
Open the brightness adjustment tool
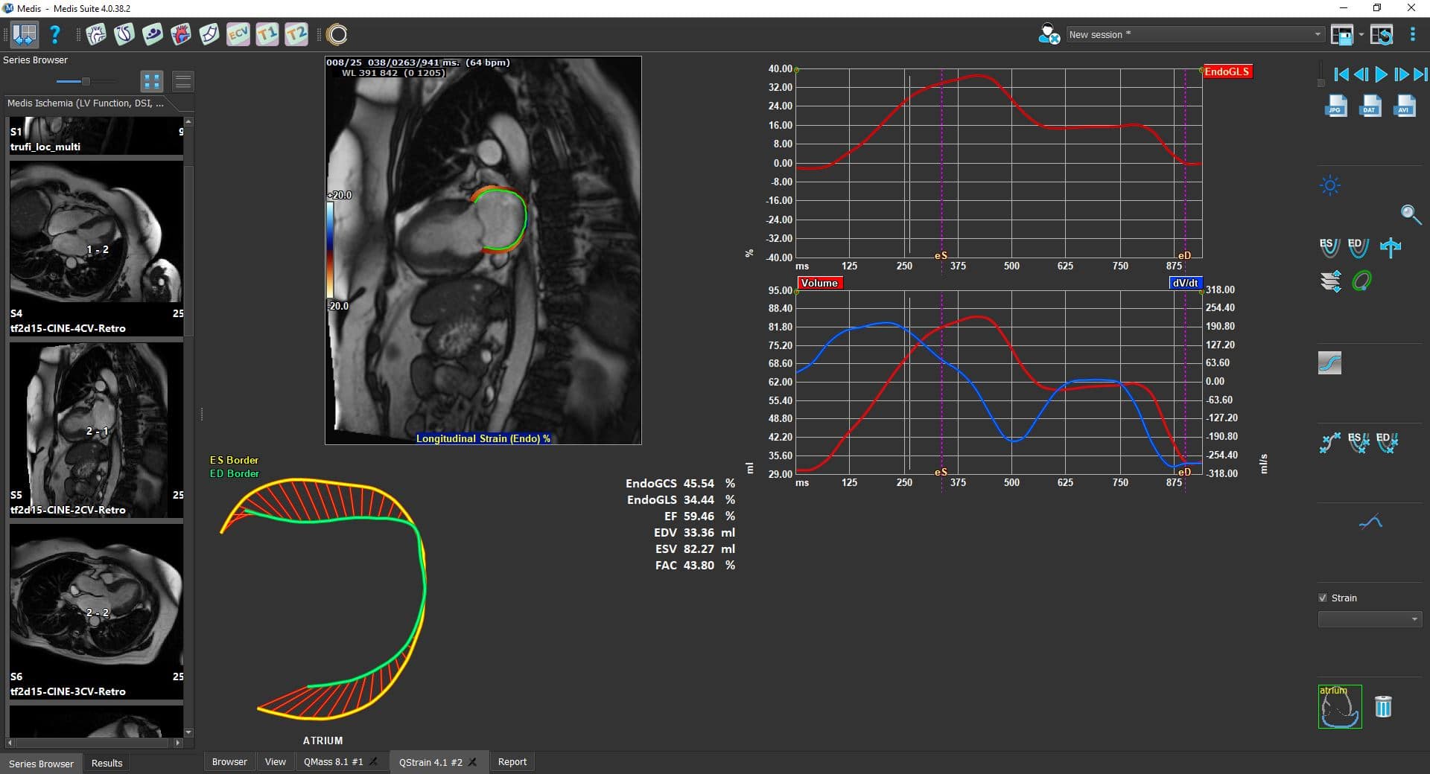coord(1330,185)
